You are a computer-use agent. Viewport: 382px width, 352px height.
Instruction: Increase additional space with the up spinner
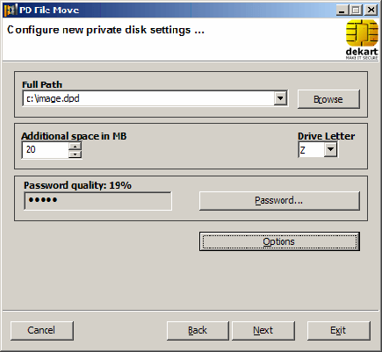[76, 146]
